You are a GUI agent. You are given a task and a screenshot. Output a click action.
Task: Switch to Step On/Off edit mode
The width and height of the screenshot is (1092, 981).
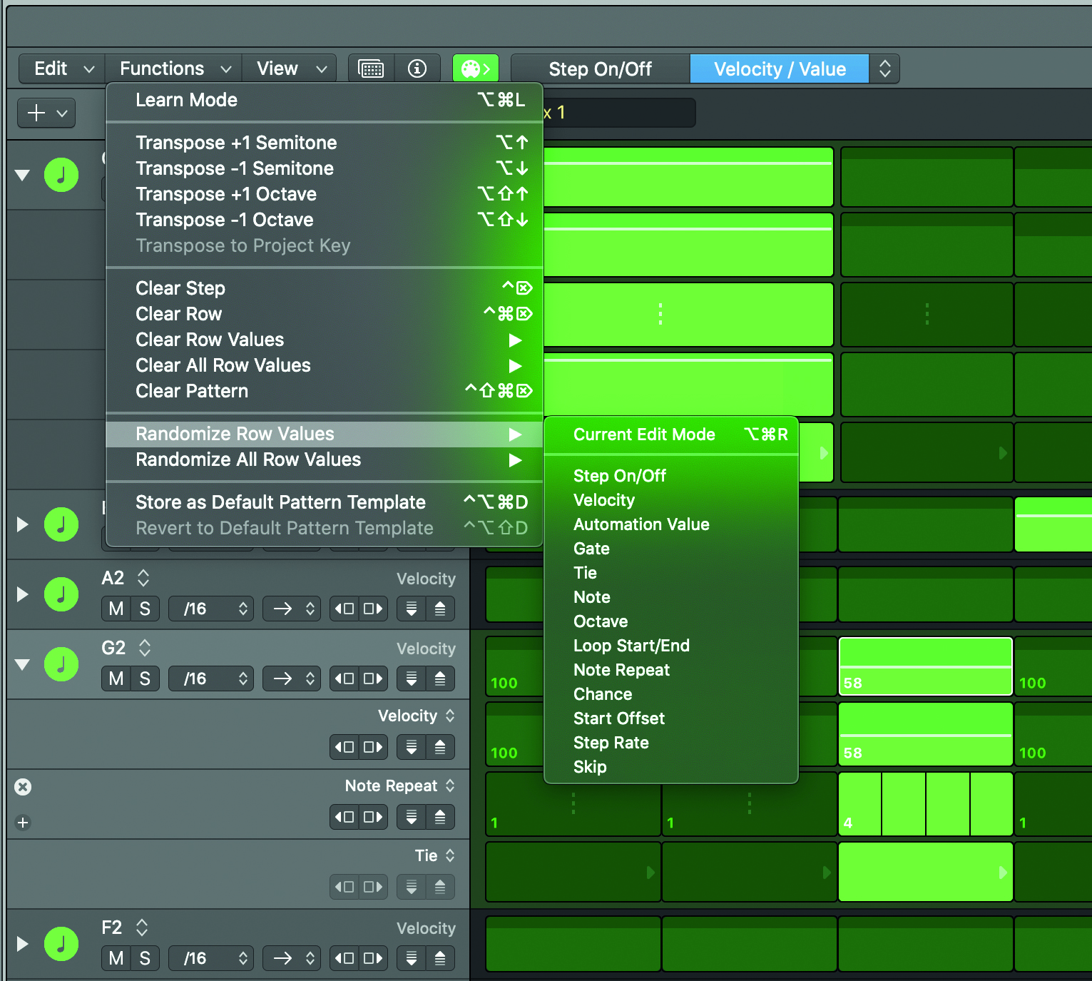point(600,69)
